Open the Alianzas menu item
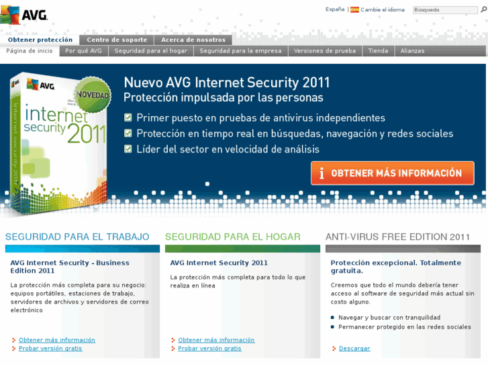The width and height of the screenshot is (488, 366). coord(412,51)
